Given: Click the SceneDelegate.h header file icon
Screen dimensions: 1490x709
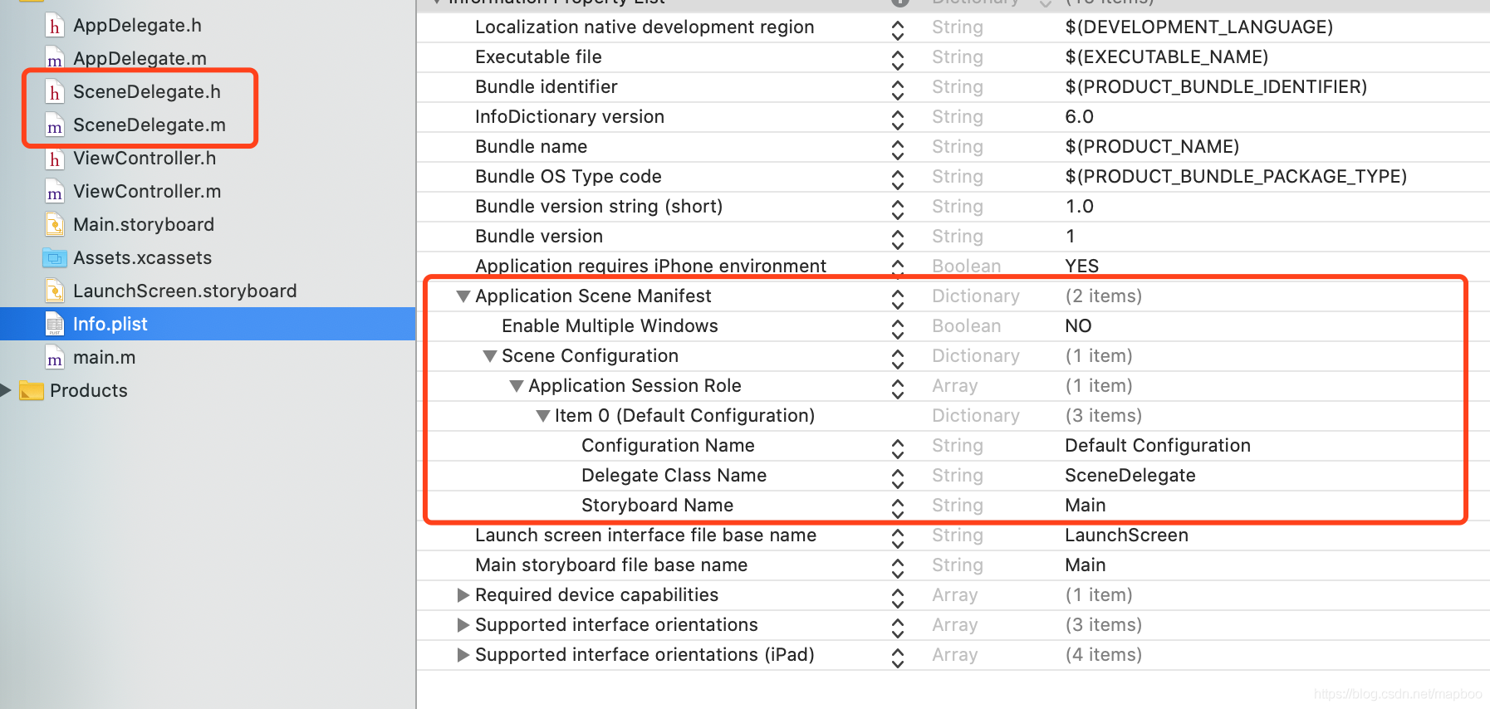Looking at the screenshot, I should tap(54, 92).
